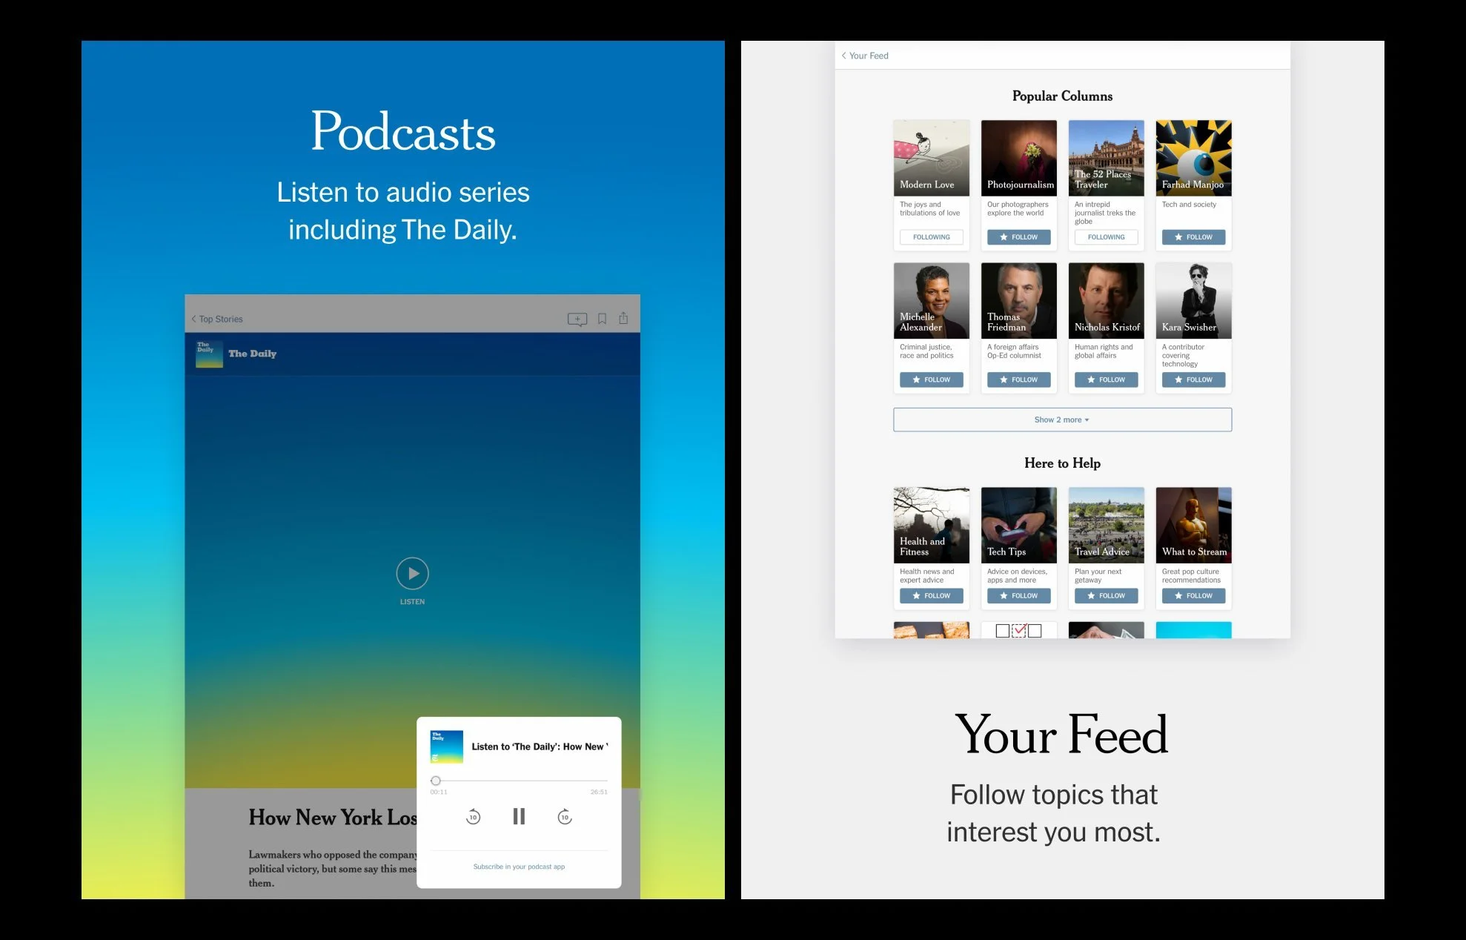The height and width of the screenshot is (940, 1466).
Task: Bookmark the article using the save icon
Action: pos(603,319)
